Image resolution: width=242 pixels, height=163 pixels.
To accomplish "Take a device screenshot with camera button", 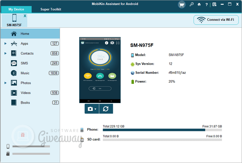I will 90,109.
